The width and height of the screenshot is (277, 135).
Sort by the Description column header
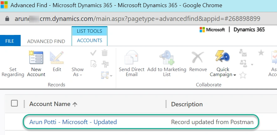pyautogui.click(x=187, y=104)
